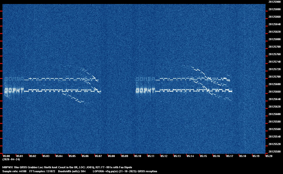
Task: Click frequency label 28125860
Action: (x=274, y=17)
